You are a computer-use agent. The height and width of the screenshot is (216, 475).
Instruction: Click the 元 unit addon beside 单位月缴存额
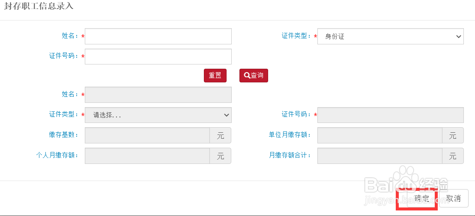pos(453,135)
